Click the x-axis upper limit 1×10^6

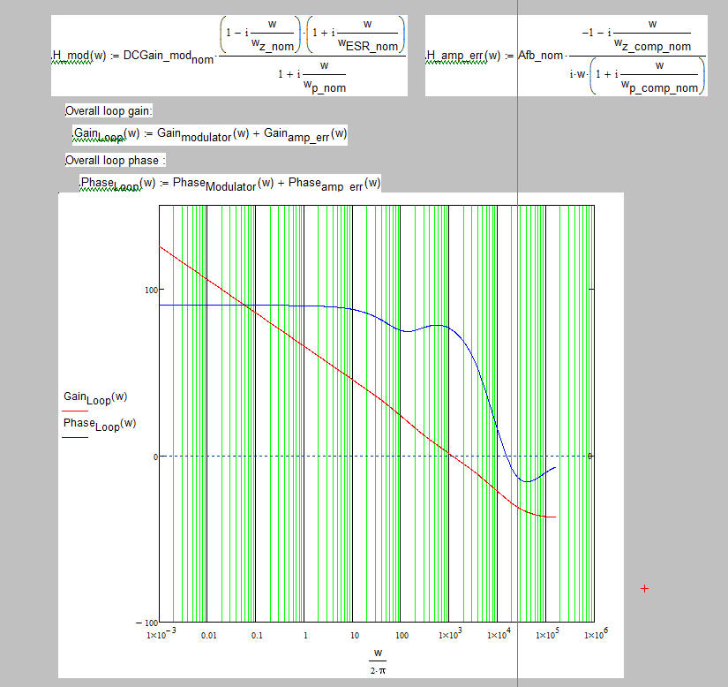point(596,634)
